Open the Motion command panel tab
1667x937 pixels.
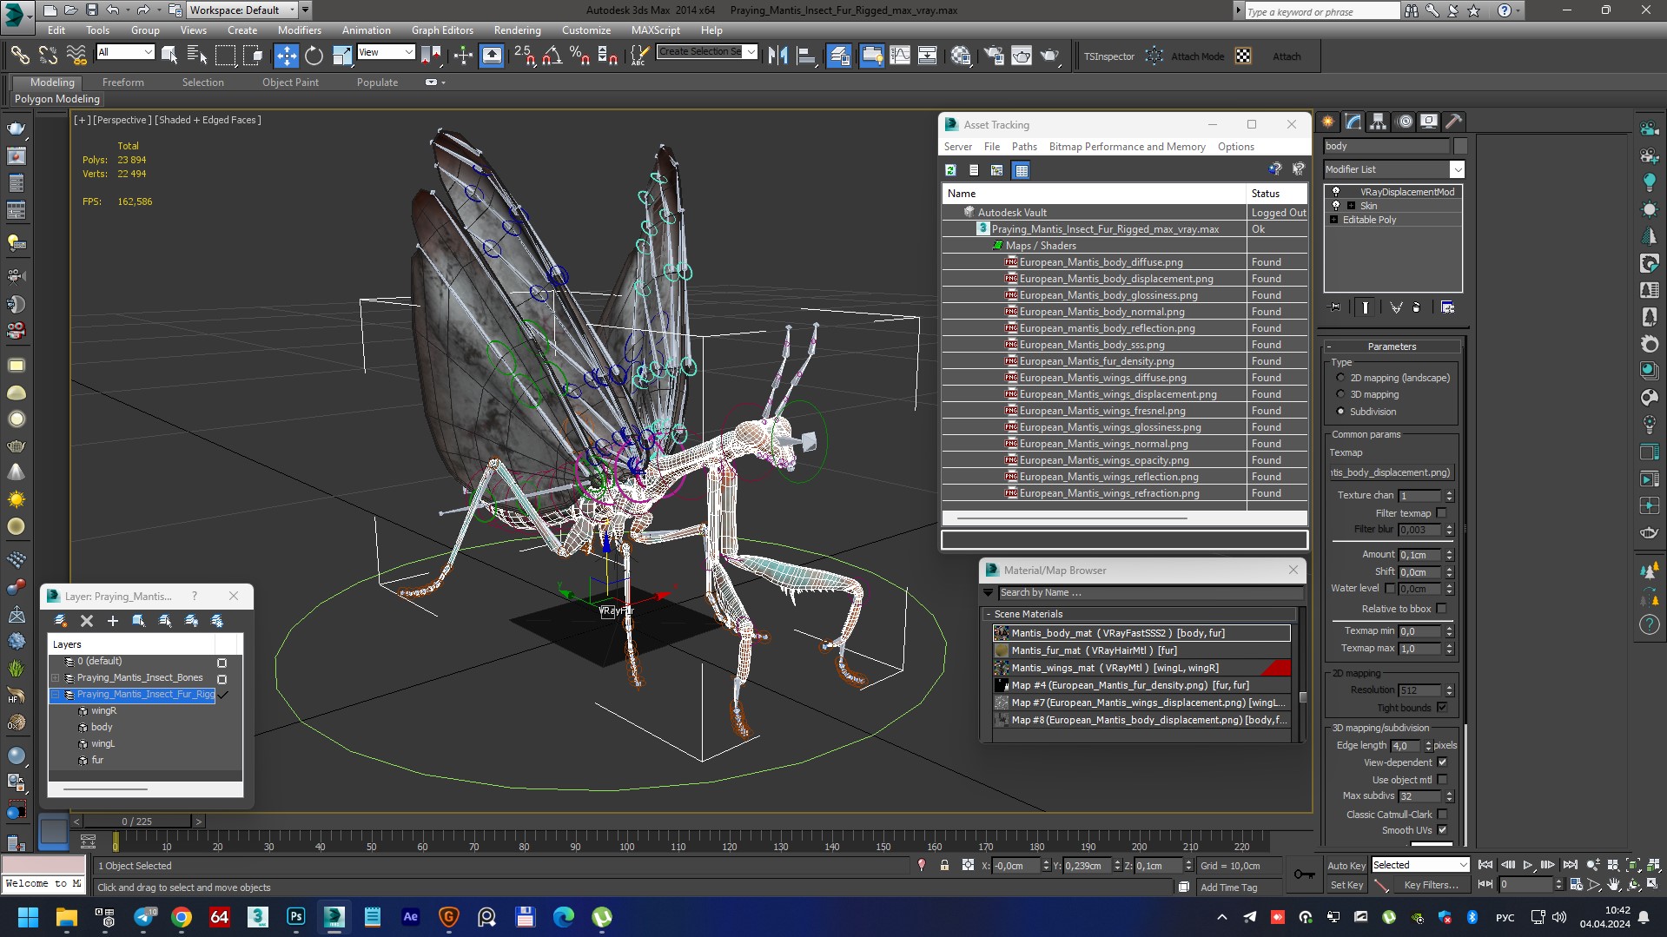click(1405, 122)
